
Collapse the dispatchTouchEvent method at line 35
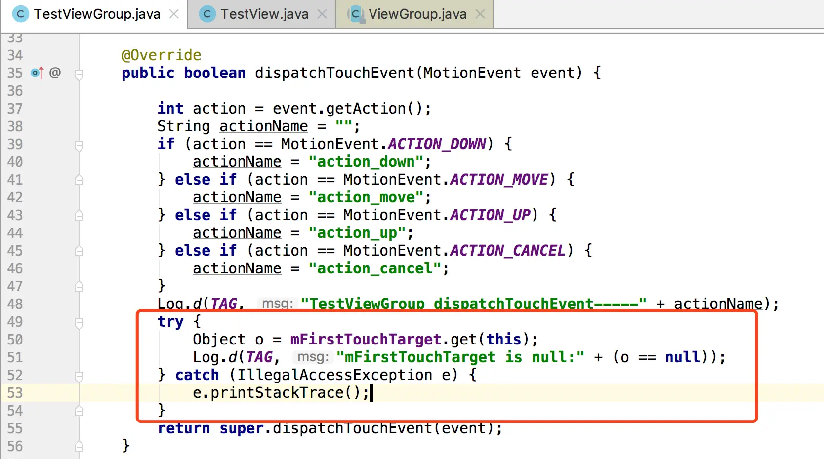(79, 74)
